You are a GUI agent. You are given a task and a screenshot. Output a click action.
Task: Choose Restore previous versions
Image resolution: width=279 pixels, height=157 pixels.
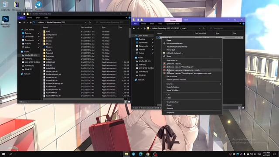(x=192, y=79)
